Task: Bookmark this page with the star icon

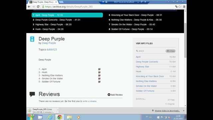Action: coord(180,7)
